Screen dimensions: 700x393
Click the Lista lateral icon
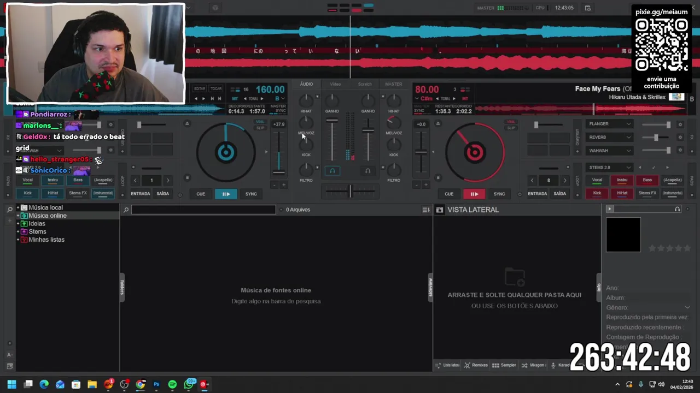coord(439,365)
